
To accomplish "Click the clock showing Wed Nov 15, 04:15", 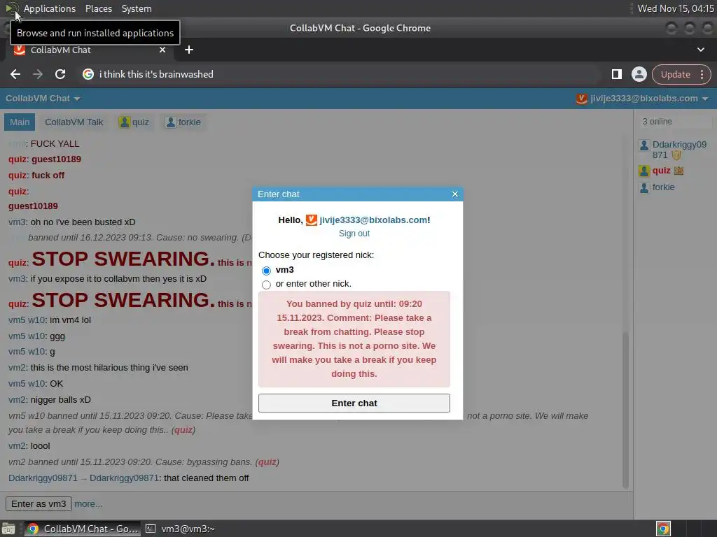I will coord(676,8).
